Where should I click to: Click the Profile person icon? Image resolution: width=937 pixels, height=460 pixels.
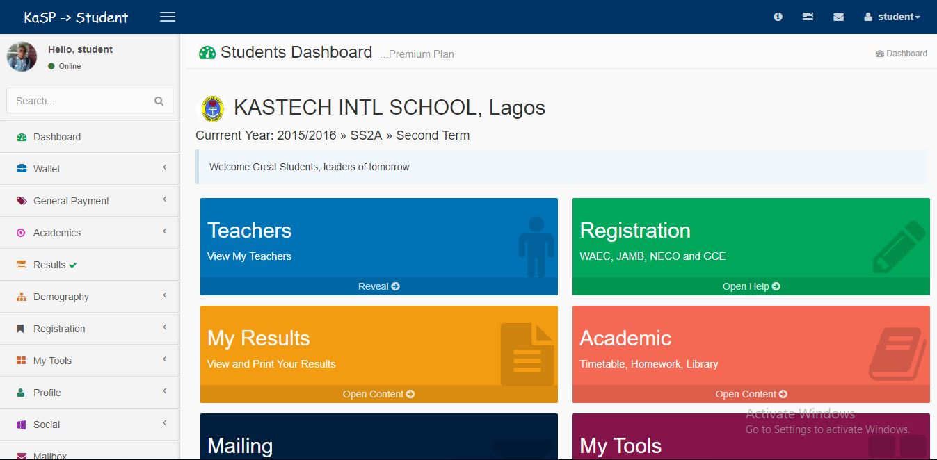[x=21, y=393]
